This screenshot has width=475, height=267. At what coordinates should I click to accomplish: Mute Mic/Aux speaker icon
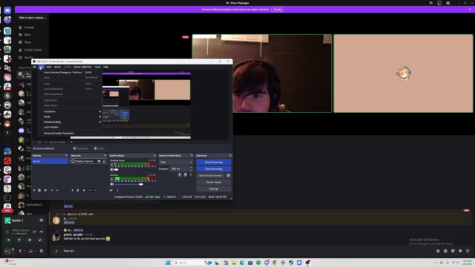[x=112, y=184]
